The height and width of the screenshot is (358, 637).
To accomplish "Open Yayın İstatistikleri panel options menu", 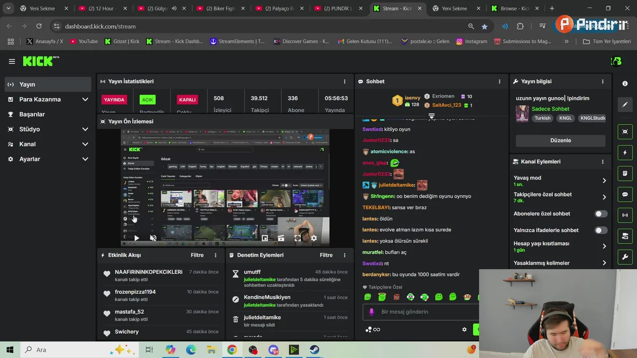I will point(344,82).
